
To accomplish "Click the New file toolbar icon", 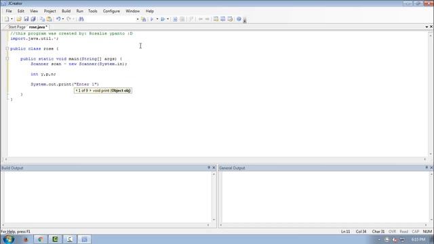I will [x=6, y=19].
